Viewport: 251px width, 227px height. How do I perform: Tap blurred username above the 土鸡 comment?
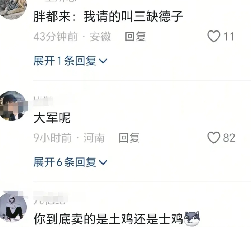(51, 198)
